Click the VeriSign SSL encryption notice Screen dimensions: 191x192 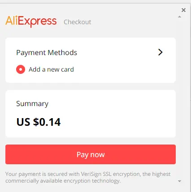click(88, 177)
